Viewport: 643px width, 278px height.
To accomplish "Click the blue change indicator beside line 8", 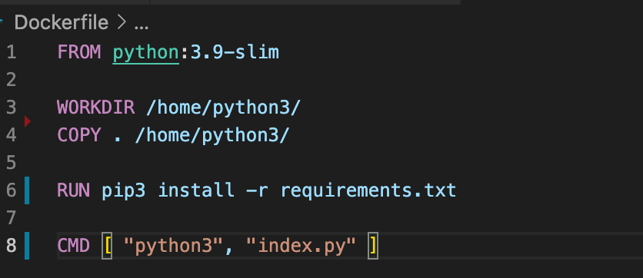I will [x=27, y=245].
